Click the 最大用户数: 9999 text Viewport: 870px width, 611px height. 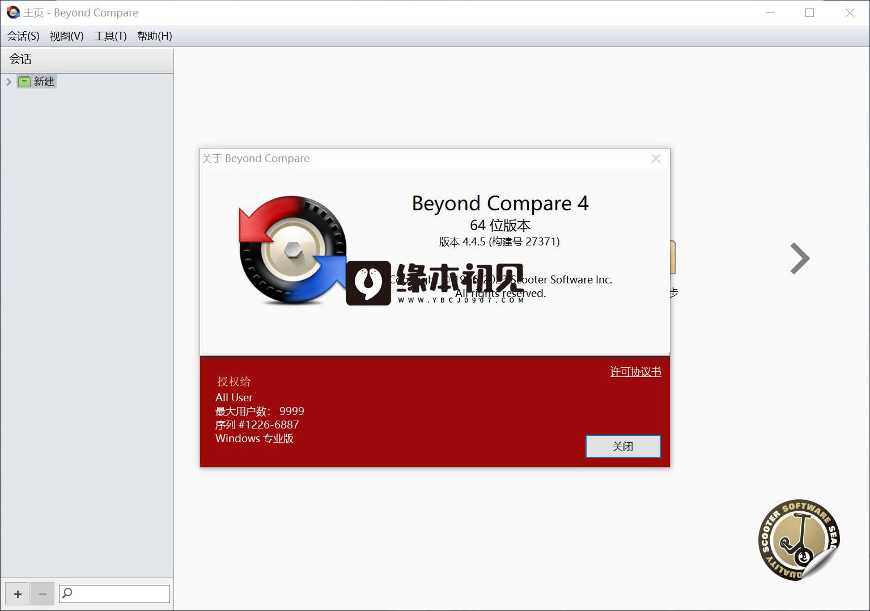tap(260, 411)
